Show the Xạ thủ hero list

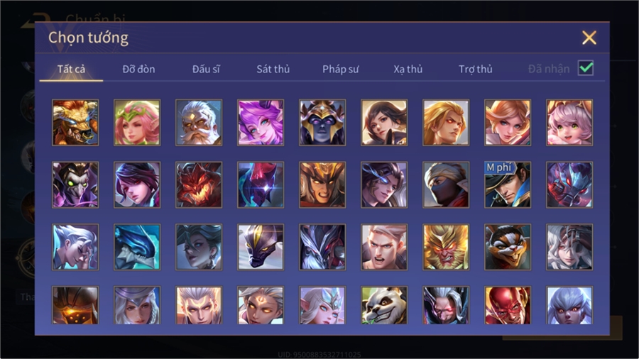(x=408, y=70)
